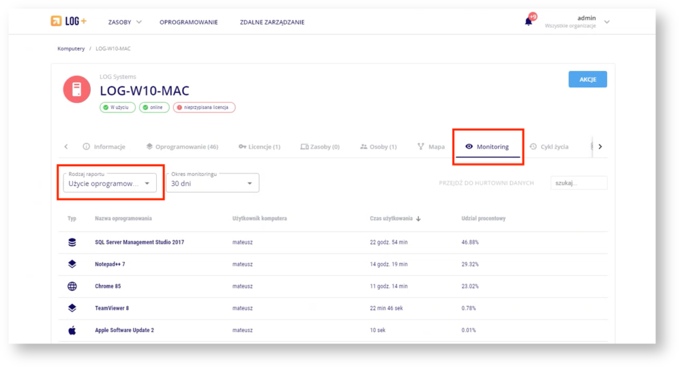The height and width of the screenshot is (368, 680).
Task: Switch to the Informacje tab
Action: point(104,147)
